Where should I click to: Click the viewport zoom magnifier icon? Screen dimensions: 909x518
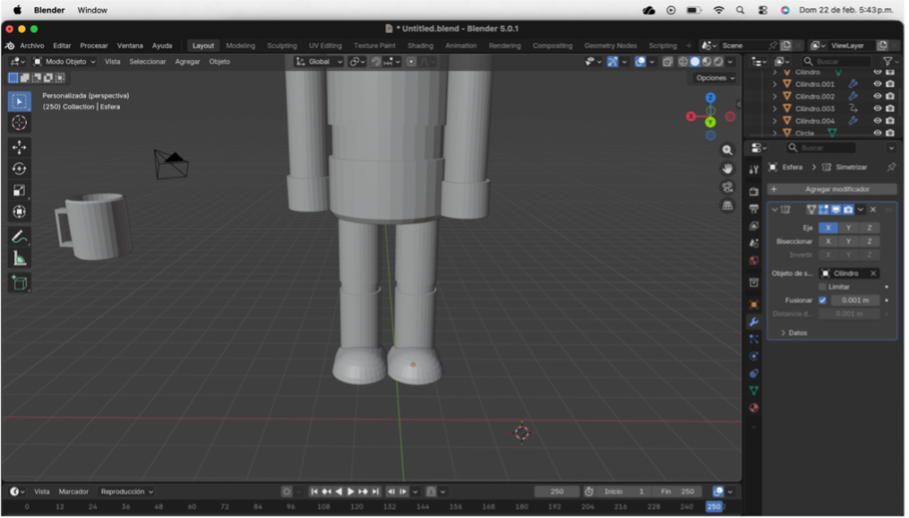727,151
